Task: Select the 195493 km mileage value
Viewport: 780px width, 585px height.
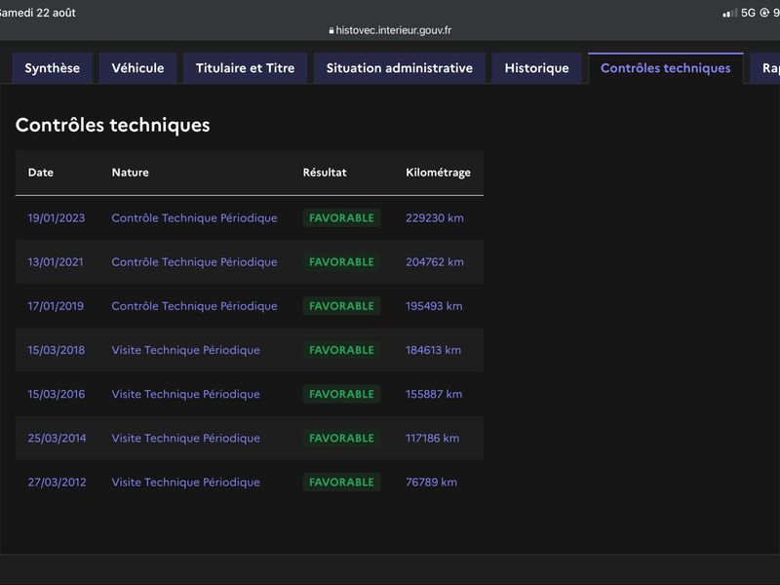Action: point(434,306)
